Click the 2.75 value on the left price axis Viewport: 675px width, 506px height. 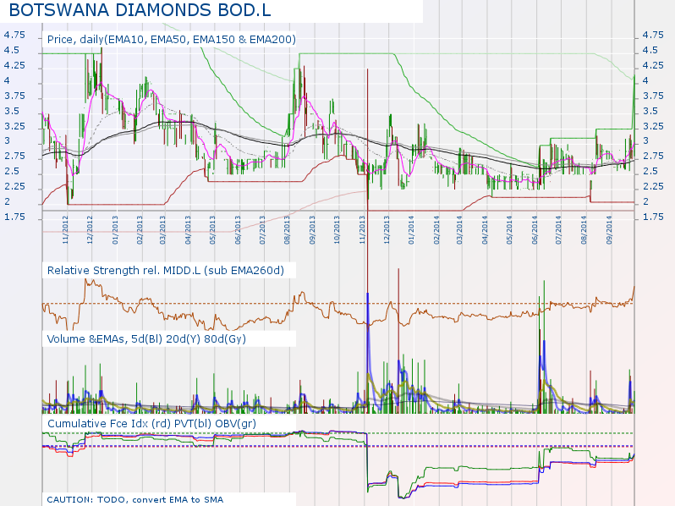[14, 156]
